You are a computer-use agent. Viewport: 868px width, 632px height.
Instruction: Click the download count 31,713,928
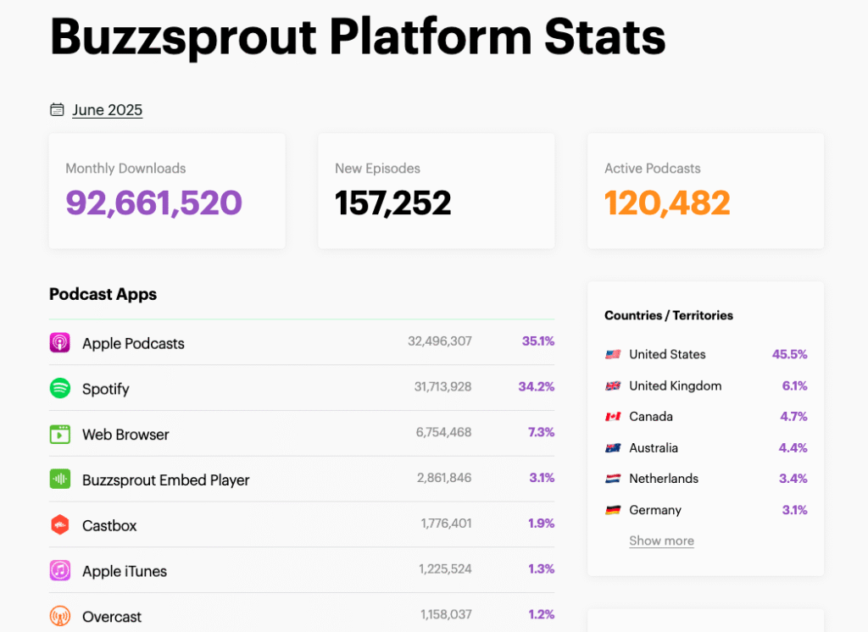[442, 386]
